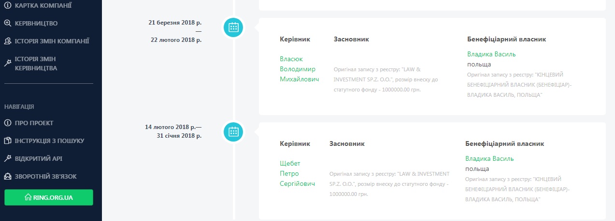Go to the Про проект menu item
This screenshot has width=615, height=221.
pyautogui.click(x=34, y=123)
